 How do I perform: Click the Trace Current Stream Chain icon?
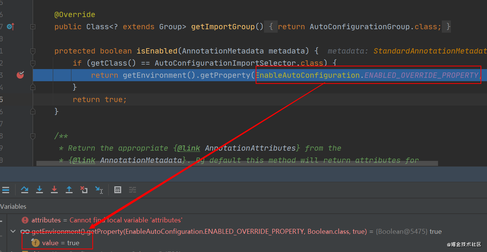point(133,190)
